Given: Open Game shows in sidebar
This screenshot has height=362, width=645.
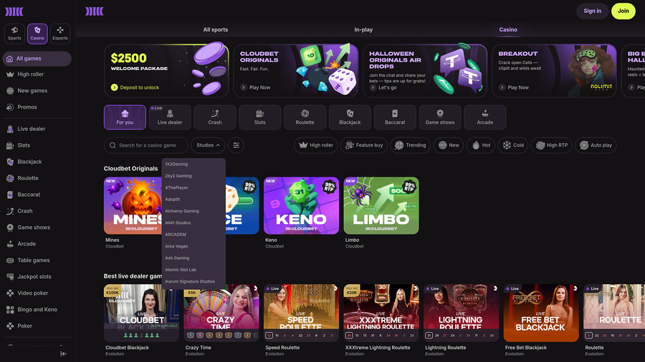Looking at the screenshot, I should (x=37, y=228).
